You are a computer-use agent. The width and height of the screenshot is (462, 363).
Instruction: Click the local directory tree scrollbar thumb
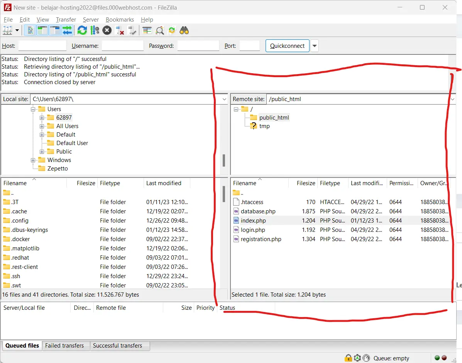pos(224,160)
